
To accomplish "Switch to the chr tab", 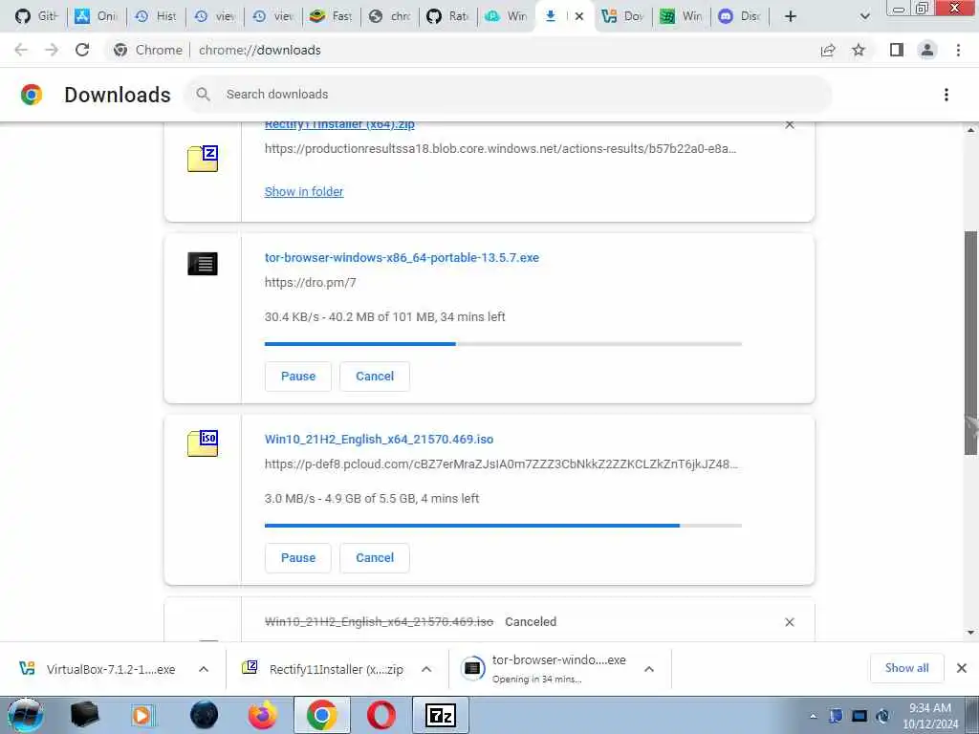I will 390,16.
